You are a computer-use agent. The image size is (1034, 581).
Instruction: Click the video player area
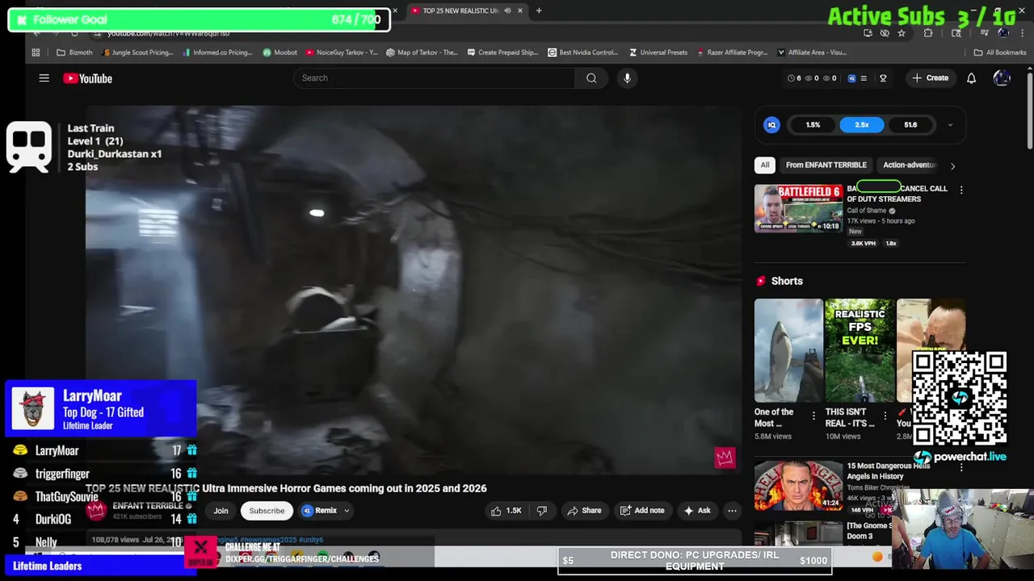[x=414, y=290]
